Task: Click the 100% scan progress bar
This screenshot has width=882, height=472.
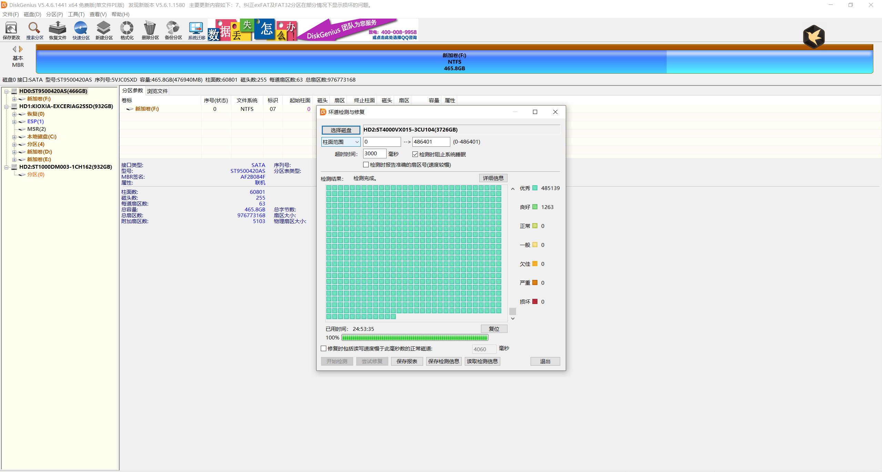Action: [415, 337]
